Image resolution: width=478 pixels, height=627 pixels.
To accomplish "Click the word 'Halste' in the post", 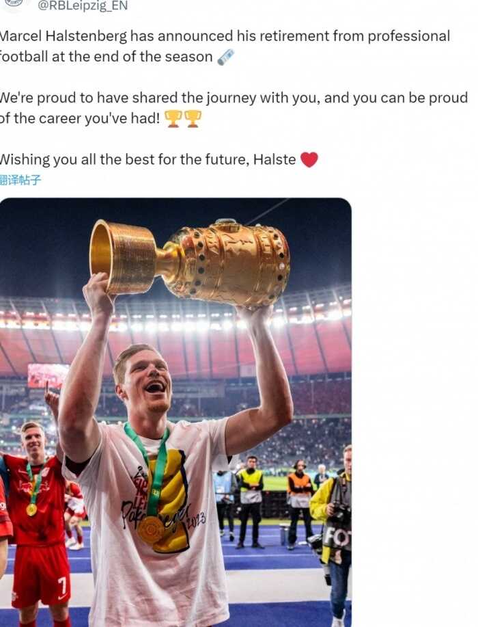I will tap(275, 159).
